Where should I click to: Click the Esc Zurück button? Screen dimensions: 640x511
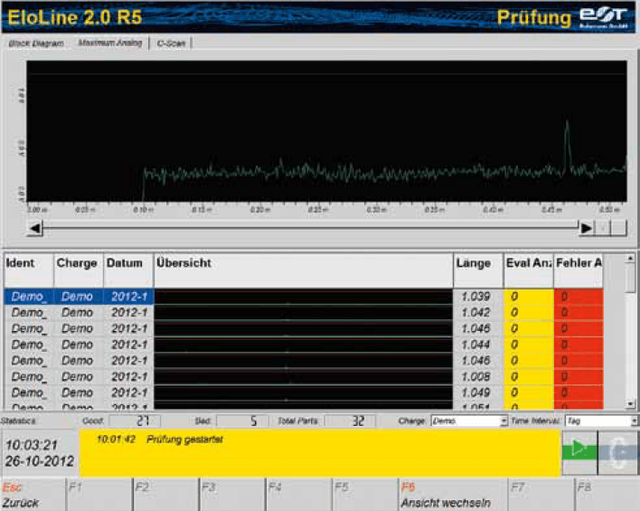[33, 495]
